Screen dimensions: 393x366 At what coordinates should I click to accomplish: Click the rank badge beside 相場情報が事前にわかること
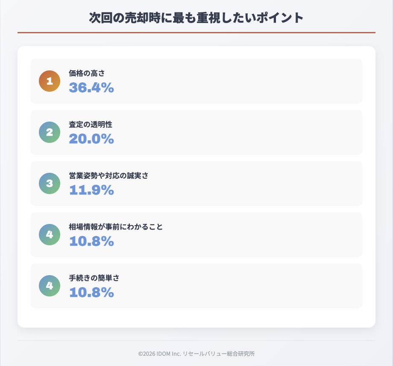pos(50,235)
